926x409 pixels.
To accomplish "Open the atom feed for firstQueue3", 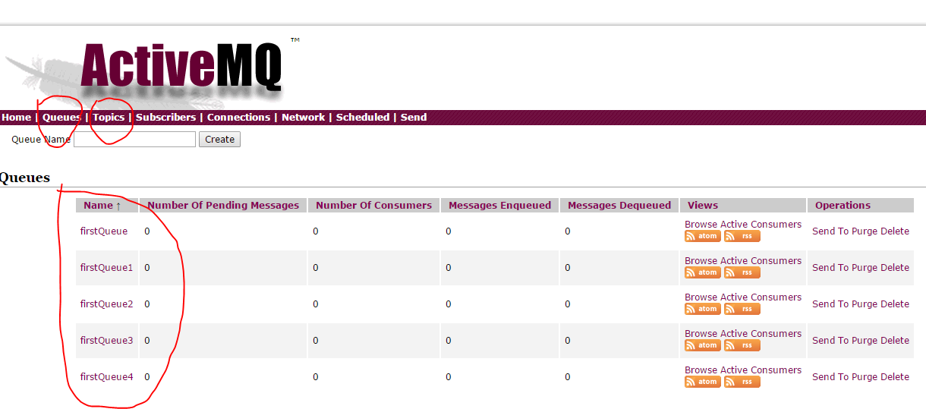I will tap(702, 345).
